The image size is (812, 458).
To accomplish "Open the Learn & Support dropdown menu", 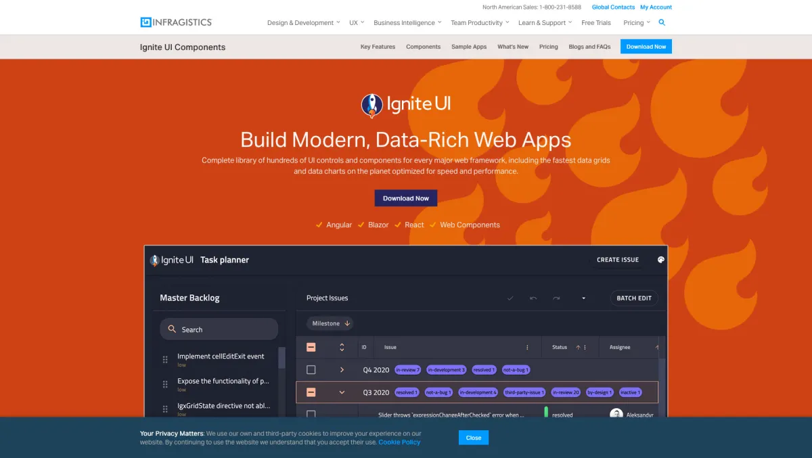I will pos(545,22).
